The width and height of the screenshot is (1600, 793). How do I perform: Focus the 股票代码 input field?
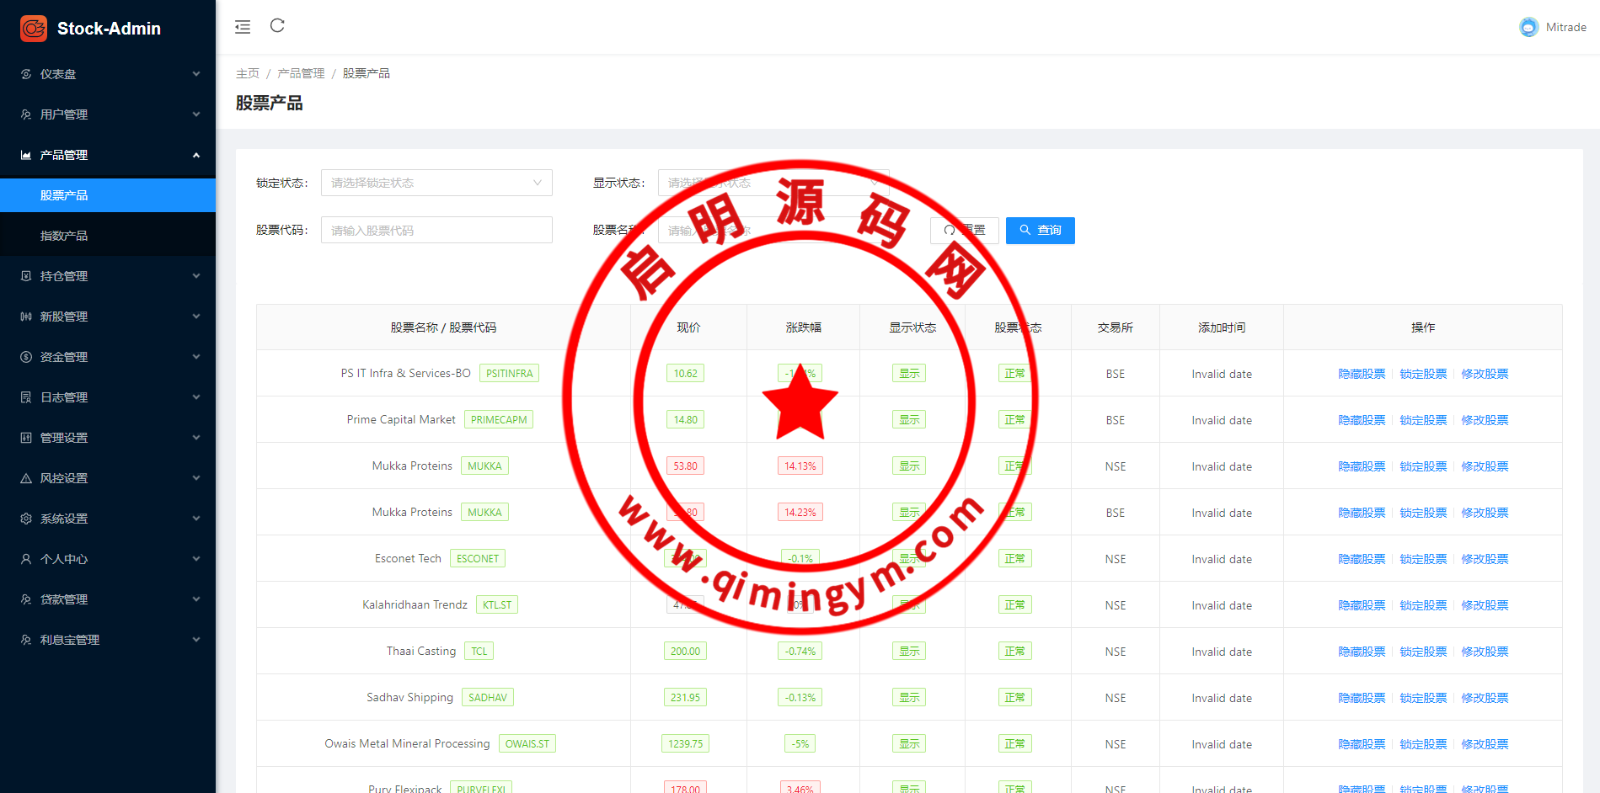436,231
